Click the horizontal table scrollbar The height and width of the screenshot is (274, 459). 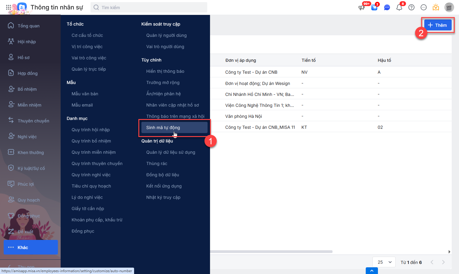271,252
